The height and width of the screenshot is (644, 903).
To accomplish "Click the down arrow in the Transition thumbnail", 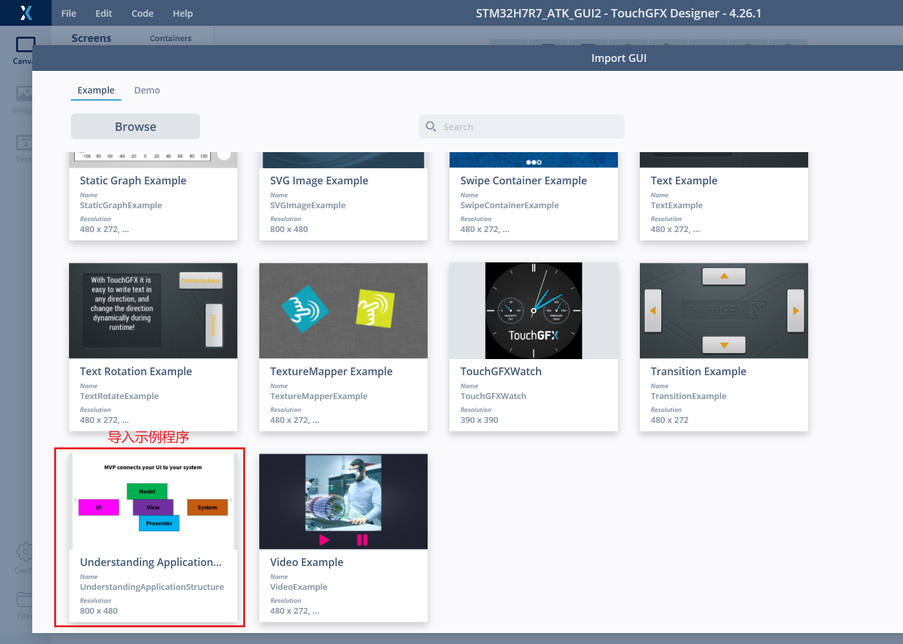I will click(724, 345).
